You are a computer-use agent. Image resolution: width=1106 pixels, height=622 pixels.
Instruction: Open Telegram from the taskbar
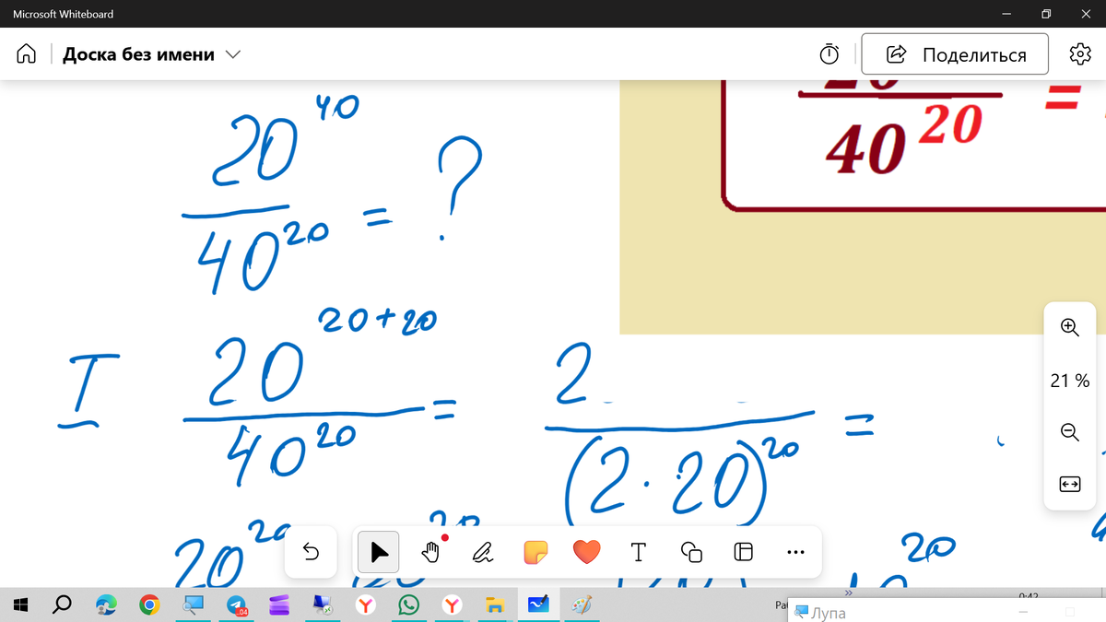237,605
